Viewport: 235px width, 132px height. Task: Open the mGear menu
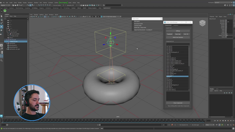point(74,3)
